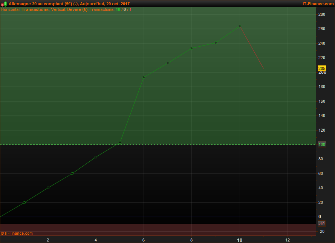Viewport: 335px width, 243px height.
Task: Click the bold 10 label on horizontal axis
Action: pos(240,240)
